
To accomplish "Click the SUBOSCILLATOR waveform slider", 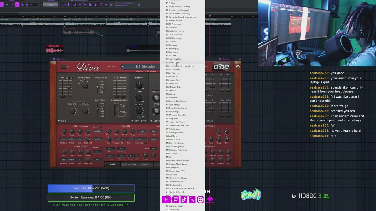I will 115,109.
